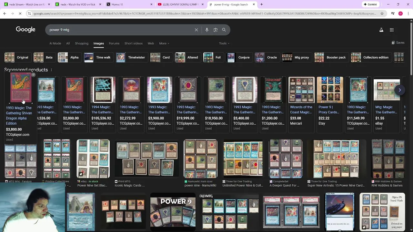Expand the Tools dropdown

coord(224,43)
